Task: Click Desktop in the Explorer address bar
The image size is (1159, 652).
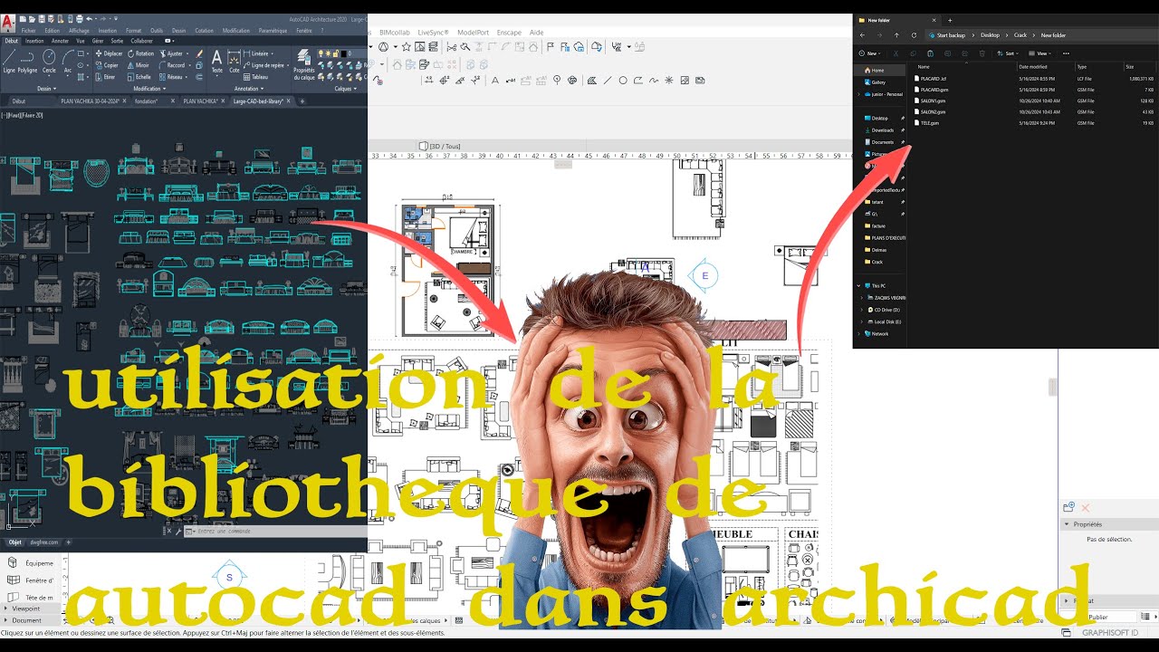Action: click(x=990, y=35)
